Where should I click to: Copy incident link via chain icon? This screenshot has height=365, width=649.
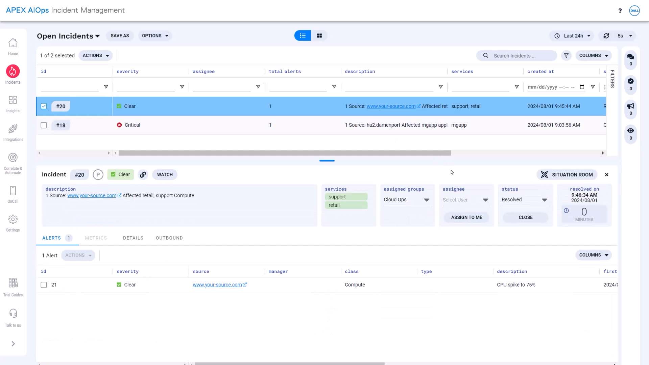pyautogui.click(x=143, y=175)
